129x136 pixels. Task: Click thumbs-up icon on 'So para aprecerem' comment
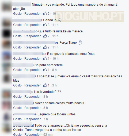tap(45, 70)
